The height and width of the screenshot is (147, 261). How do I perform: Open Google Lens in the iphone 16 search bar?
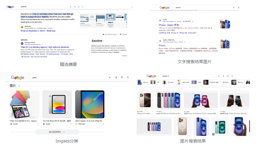pyautogui.click(x=228, y=76)
